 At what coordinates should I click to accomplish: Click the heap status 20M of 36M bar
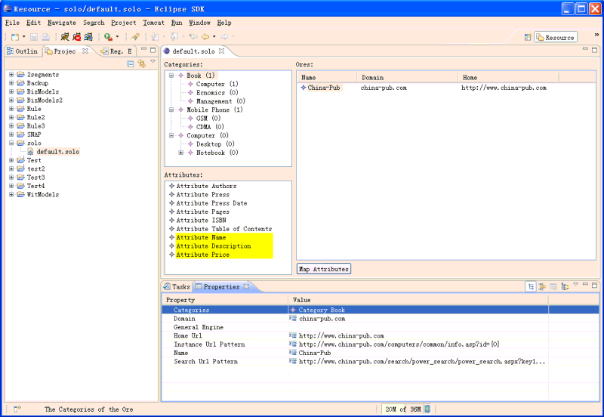point(403,409)
